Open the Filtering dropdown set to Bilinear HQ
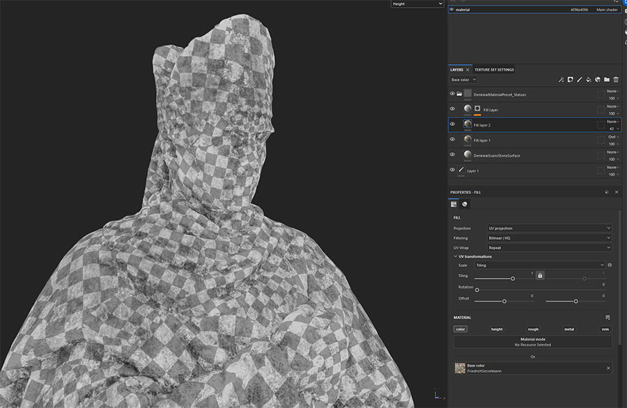 (x=550, y=238)
